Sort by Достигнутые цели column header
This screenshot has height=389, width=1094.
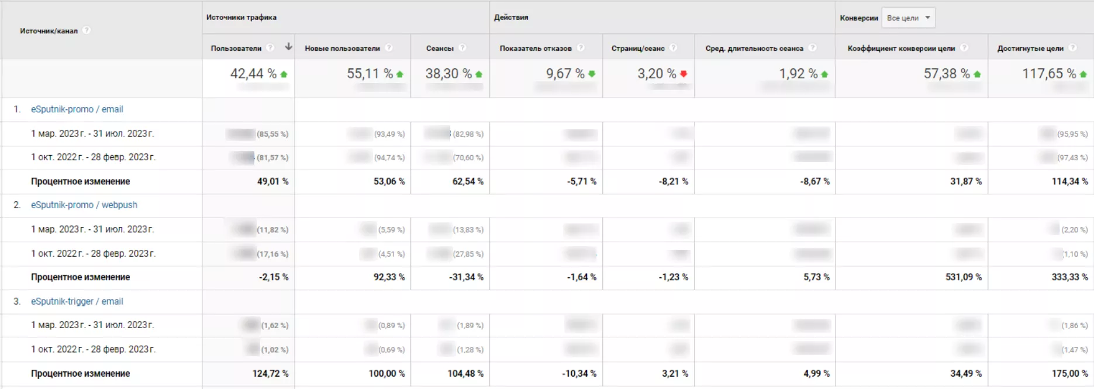[x=1030, y=49]
